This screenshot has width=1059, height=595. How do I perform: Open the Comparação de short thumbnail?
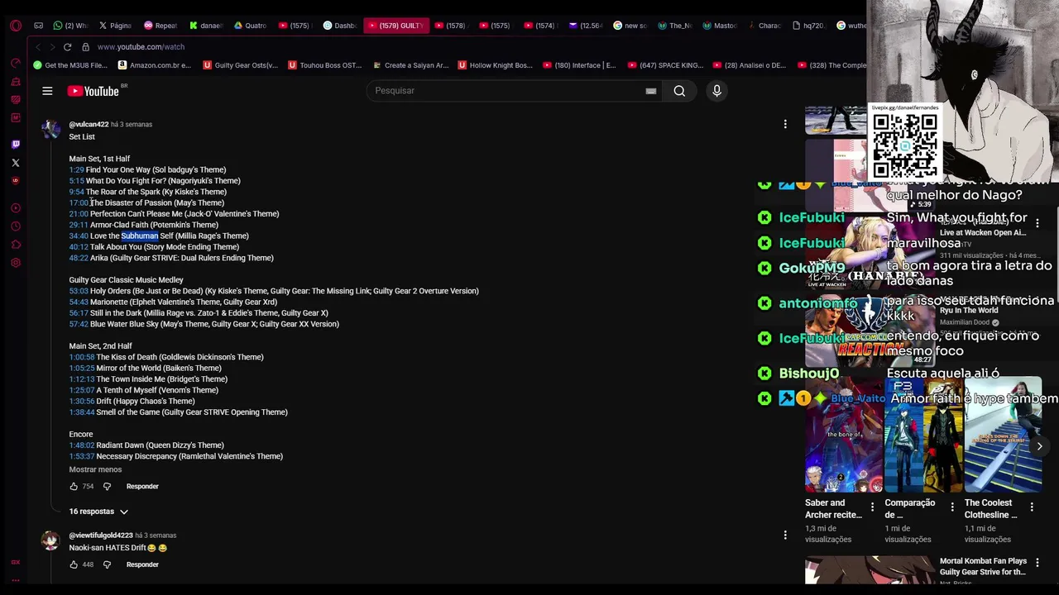[x=923, y=435]
